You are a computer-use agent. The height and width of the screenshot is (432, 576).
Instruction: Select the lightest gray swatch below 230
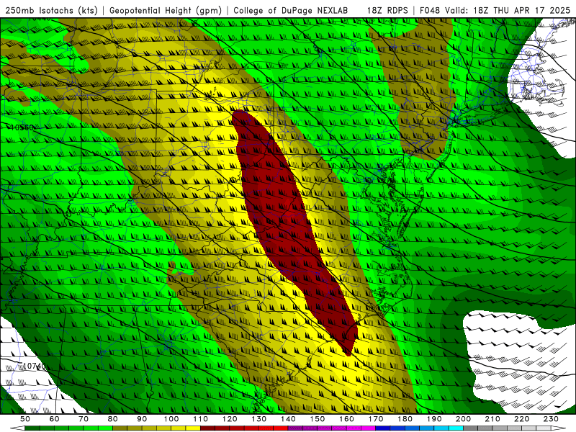pos(544,428)
